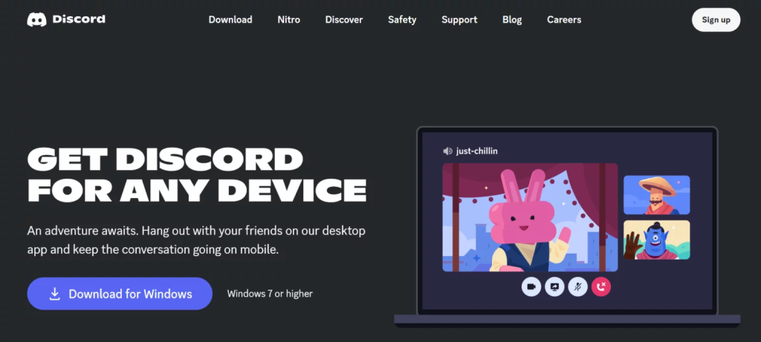This screenshot has height=342, width=761.
Task: Open the Blog navigation link
Action: pos(512,20)
